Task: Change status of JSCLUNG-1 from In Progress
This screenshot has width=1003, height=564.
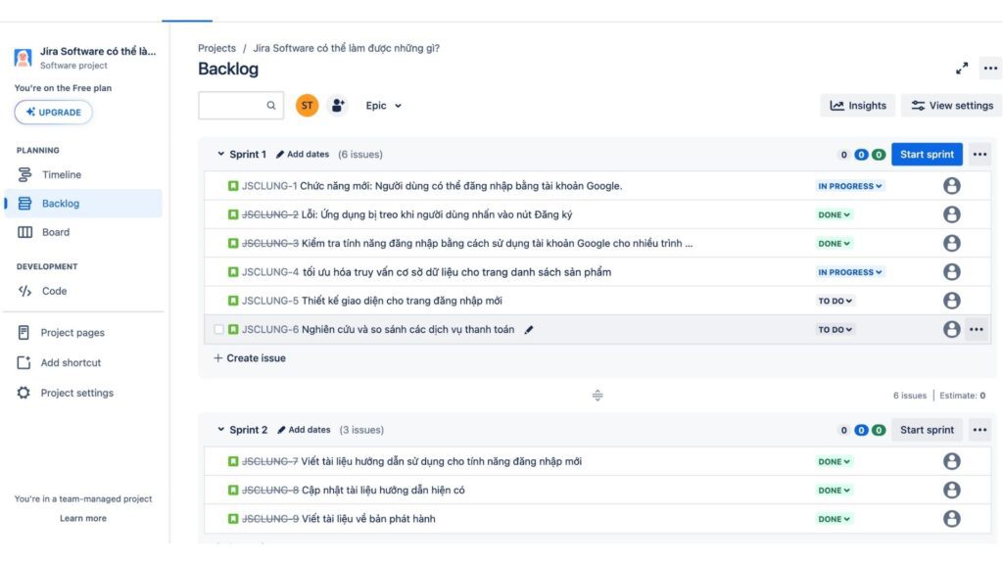Action: [x=849, y=186]
